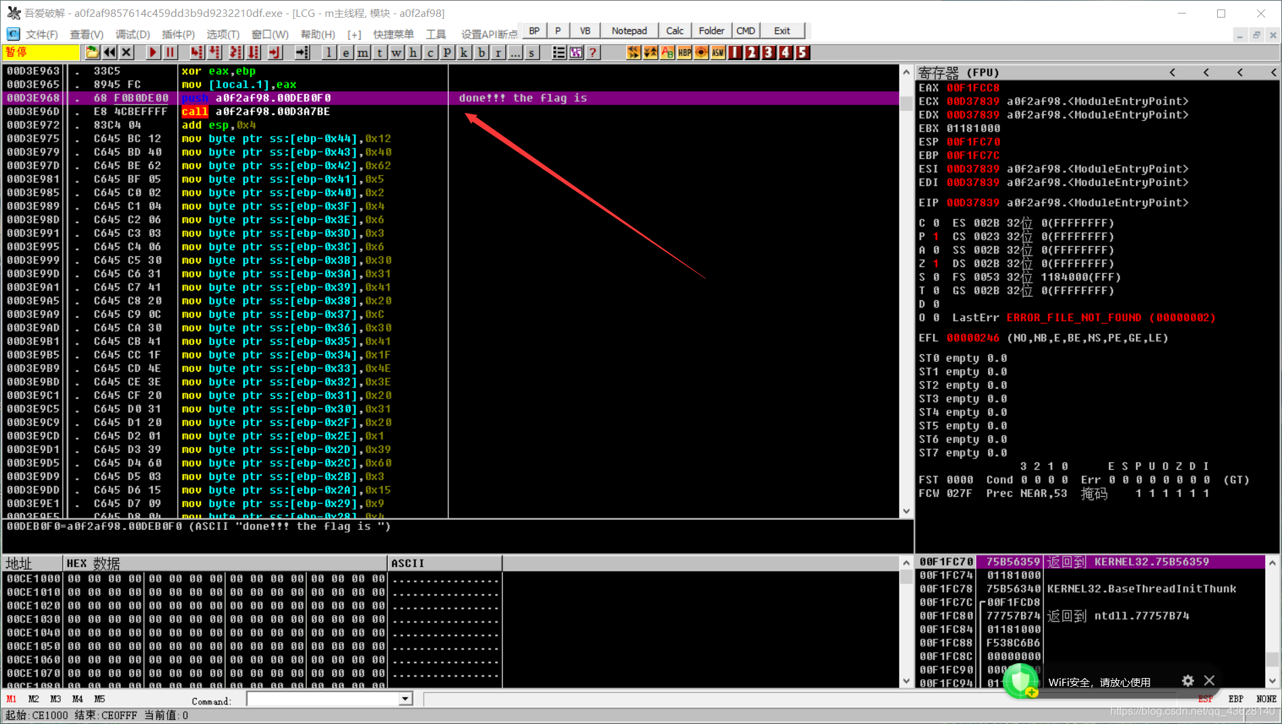
Task: Switch to the M3 memory tab
Action: [55, 699]
